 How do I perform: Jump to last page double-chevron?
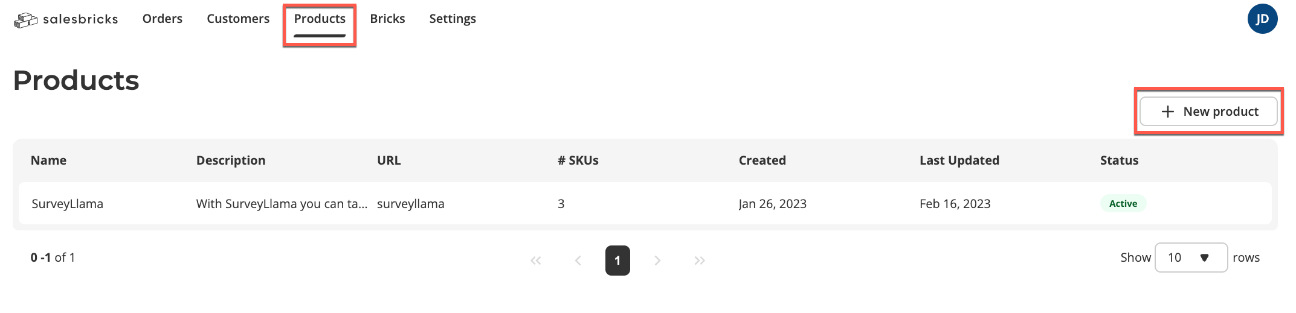(700, 261)
